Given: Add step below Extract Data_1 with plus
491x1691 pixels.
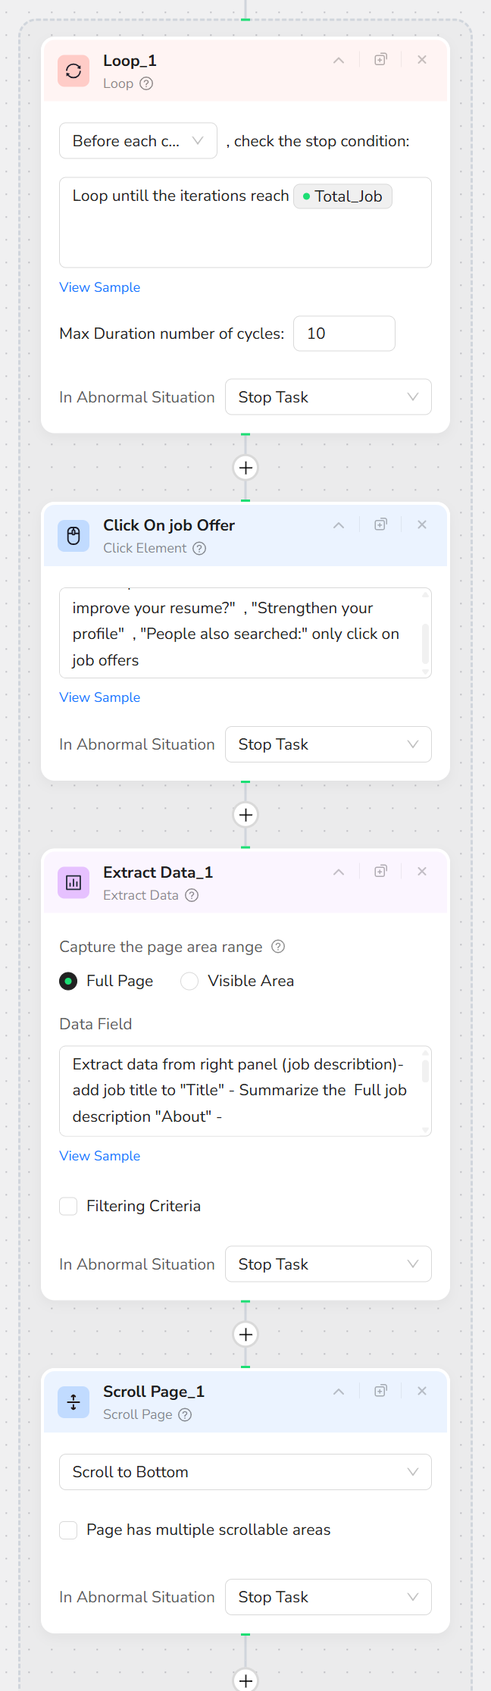Looking at the screenshot, I should (245, 1334).
